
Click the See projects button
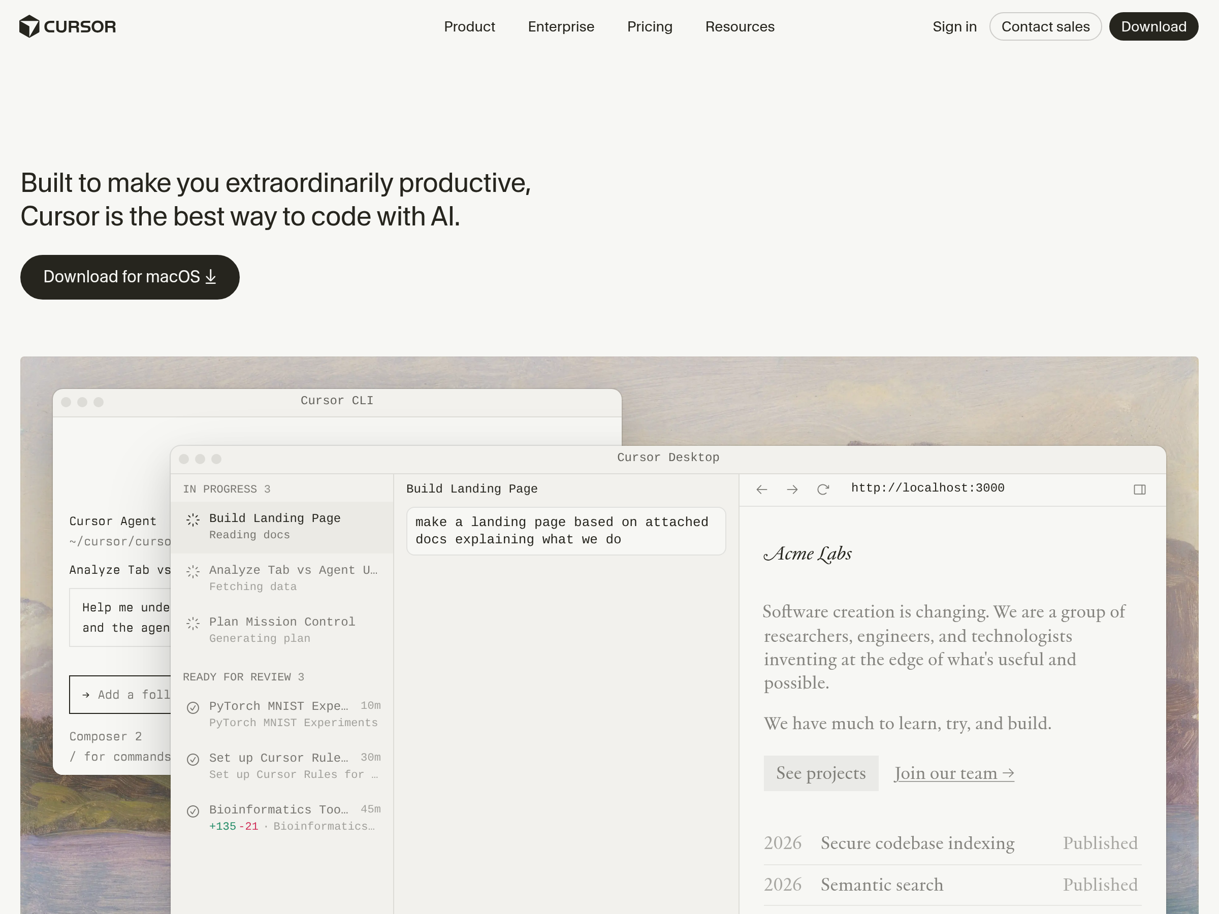(821, 773)
